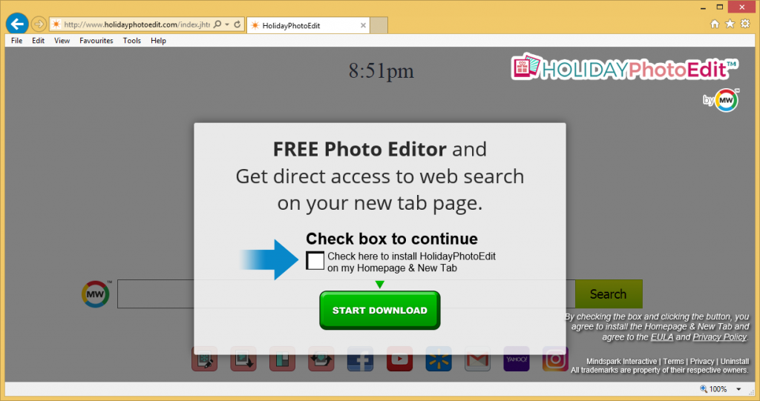This screenshot has height=401, width=760.
Task: Click the browser Back arrow button
Action: click(x=17, y=24)
